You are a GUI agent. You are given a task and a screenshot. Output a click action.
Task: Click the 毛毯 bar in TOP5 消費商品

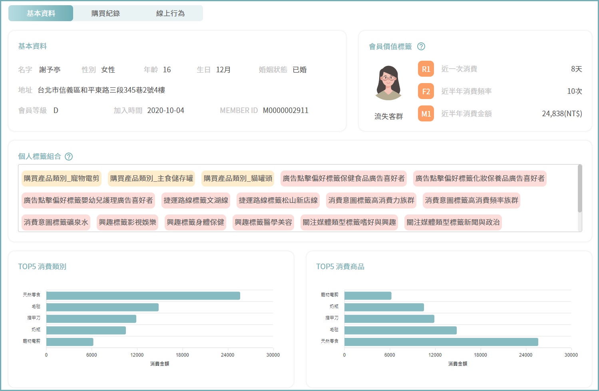point(400,330)
